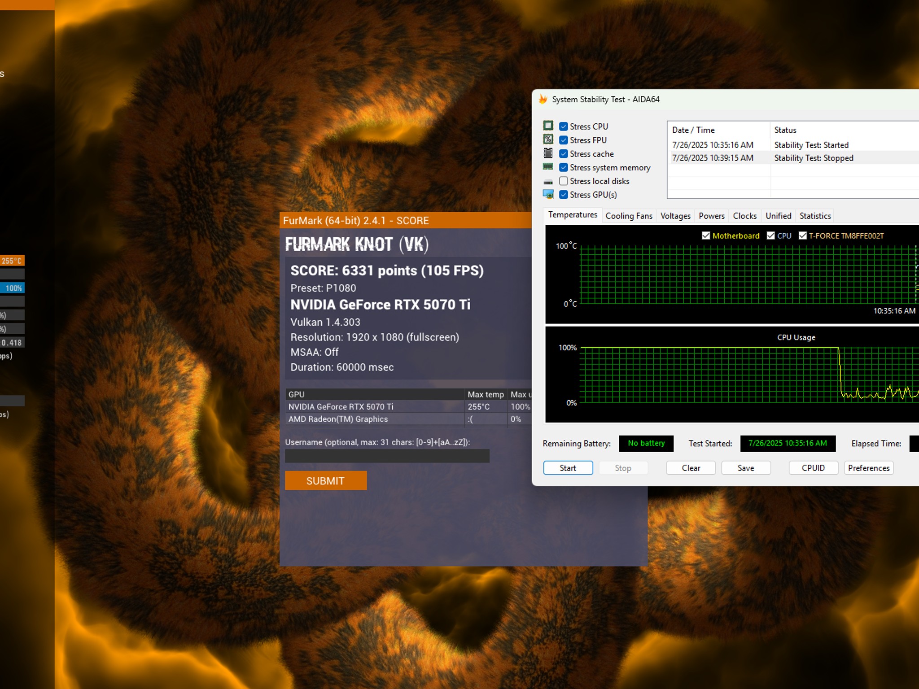Toggle the Stress GPU(s) checkbox

pos(564,195)
